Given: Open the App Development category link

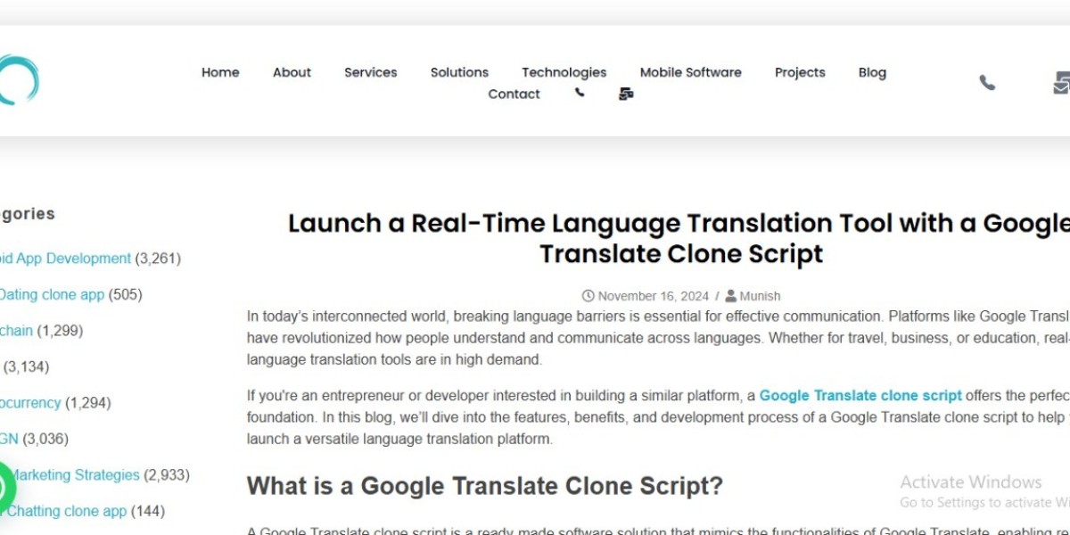Looking at the screenshot, I should point(65,259).
